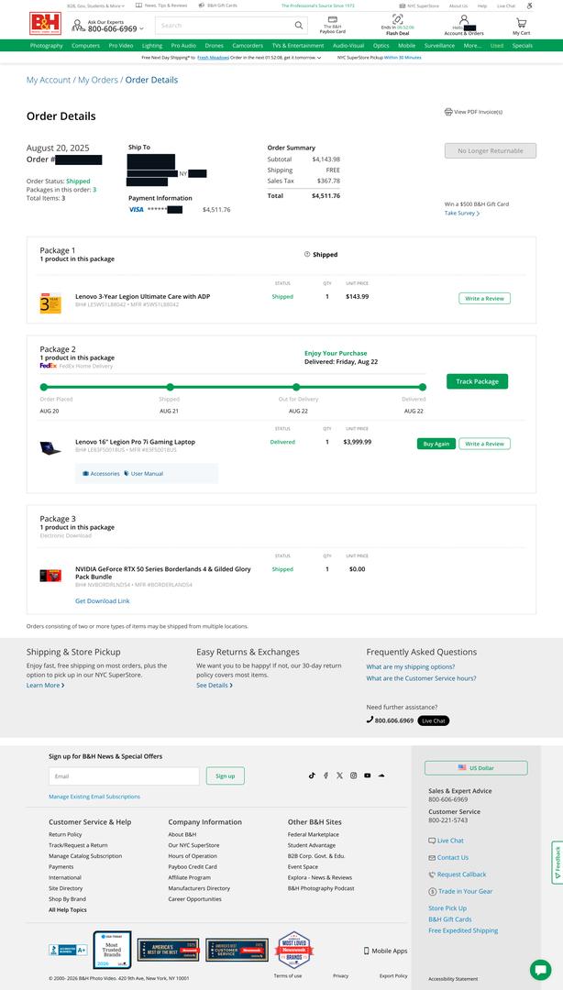This screenshot has width=563, height=990.
Task: Expand B2B, Gov, Students & More menu
Action: (95, 5)
